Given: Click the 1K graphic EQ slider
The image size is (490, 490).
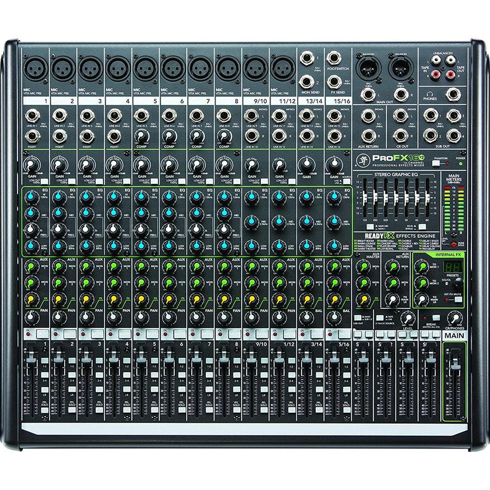Looking at the screenshot, I should click(396, 198).
